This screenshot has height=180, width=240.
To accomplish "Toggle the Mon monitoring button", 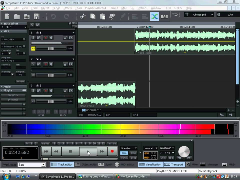I will coord(124,153).
